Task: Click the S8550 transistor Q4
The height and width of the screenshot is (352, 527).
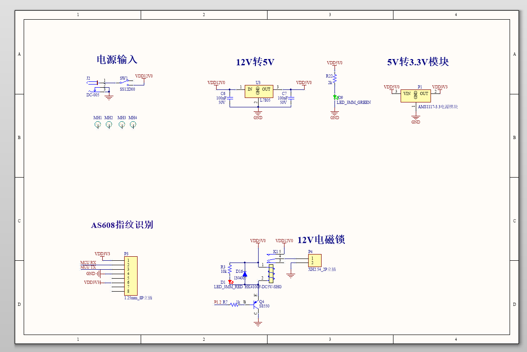Action: pyautogui.click(x=257, y=305)
